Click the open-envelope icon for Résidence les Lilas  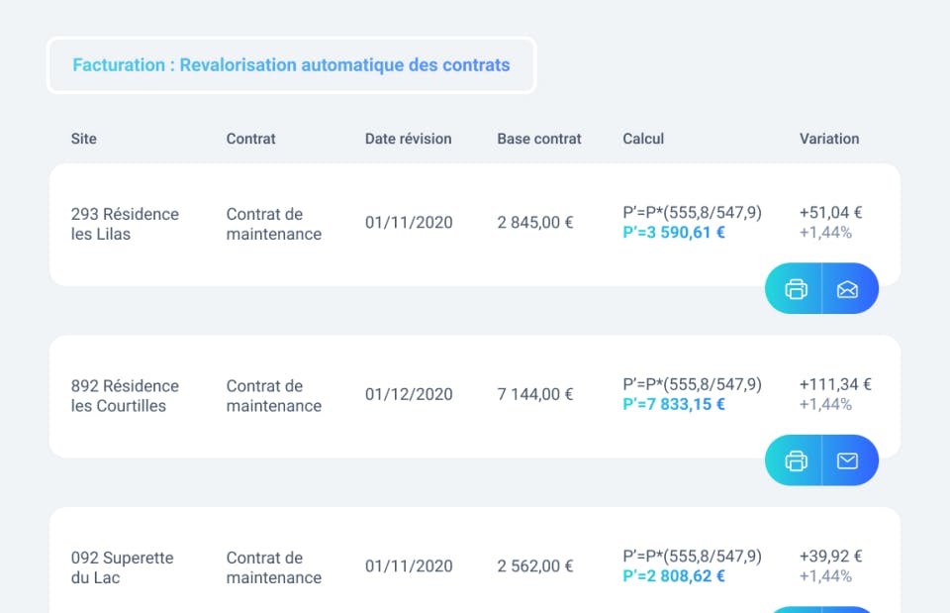[x=848, y=289]
